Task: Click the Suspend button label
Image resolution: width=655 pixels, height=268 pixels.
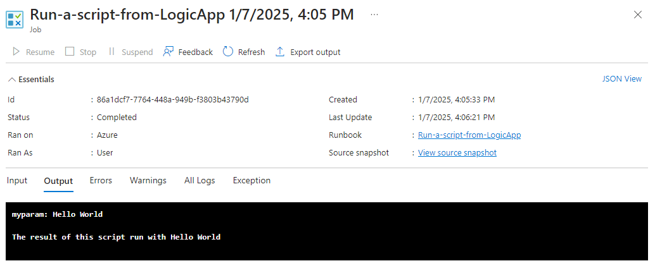Action: coord(137,52)
